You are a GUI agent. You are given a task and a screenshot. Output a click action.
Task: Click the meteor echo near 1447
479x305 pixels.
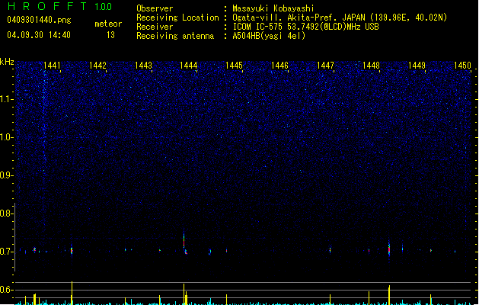(x=330, y=249)
